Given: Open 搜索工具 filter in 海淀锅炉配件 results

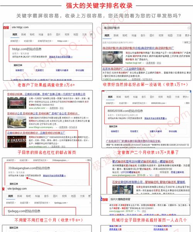Looking at the screenshot, I should coord(186,43).
